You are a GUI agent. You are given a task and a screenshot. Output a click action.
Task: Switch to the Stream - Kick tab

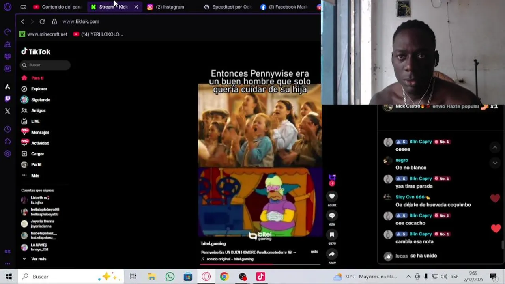click(109, 7)
